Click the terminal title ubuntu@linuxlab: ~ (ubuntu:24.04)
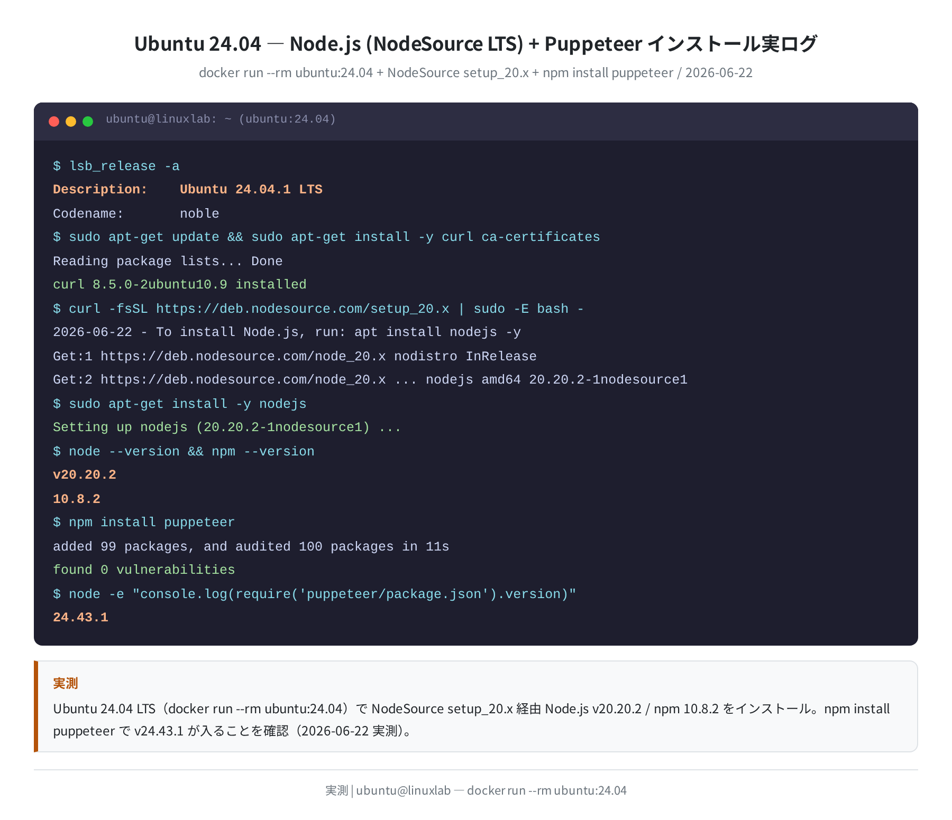The image size is (952, 820). click(221, 119)
